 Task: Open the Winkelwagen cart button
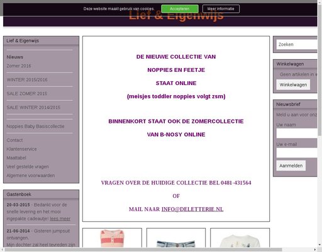pos(293,84)
